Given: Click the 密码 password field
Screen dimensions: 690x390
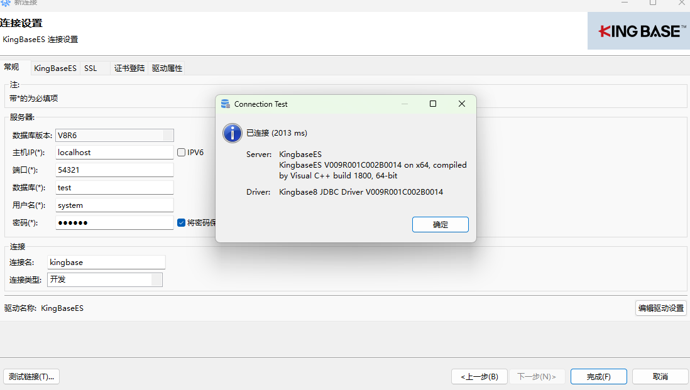Looking at the screenshot, I should tap(114, 222).
